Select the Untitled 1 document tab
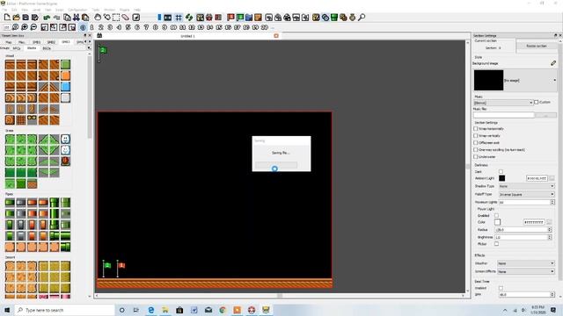Screen dimensions: 563x316 pyautogui.click(x=187, y=36)
